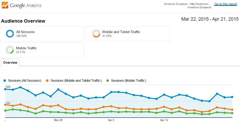Viewport: 240px width, 129px height.
Task: Select the All Sessions segment label
Action: point(25,32)
